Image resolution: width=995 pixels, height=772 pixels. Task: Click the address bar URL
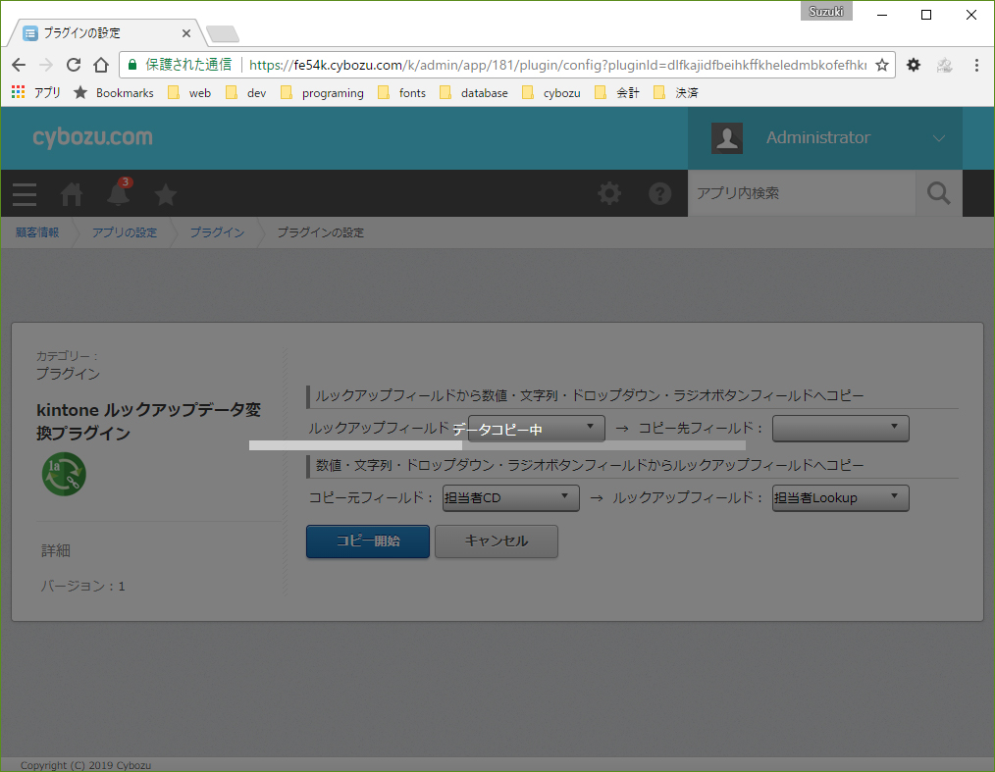click(557, 65)
